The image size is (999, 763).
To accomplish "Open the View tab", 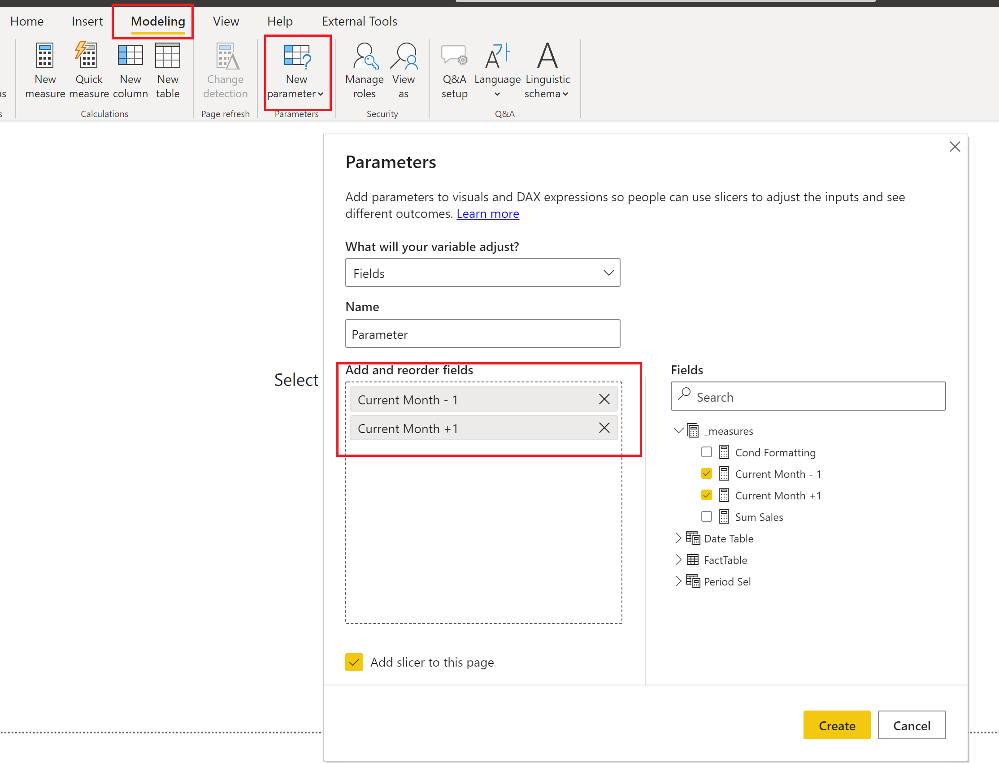I will point(226,21).
